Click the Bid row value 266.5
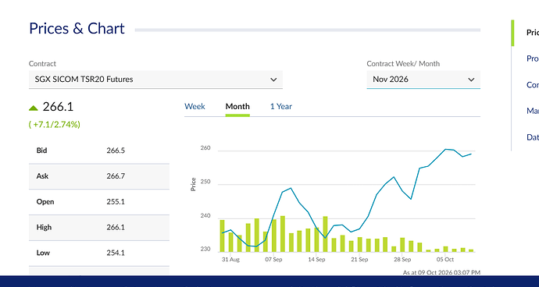 (x=116, y=151)
